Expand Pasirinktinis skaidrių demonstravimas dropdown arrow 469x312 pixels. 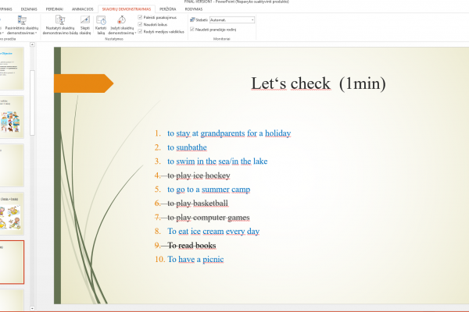tap(36, 33)
